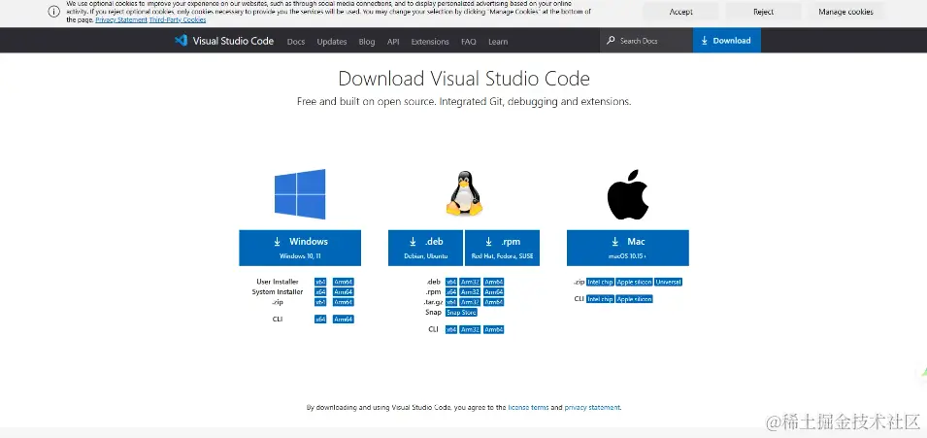
Task: Click the "System Installer" label
Action: (x=278, y=291)
